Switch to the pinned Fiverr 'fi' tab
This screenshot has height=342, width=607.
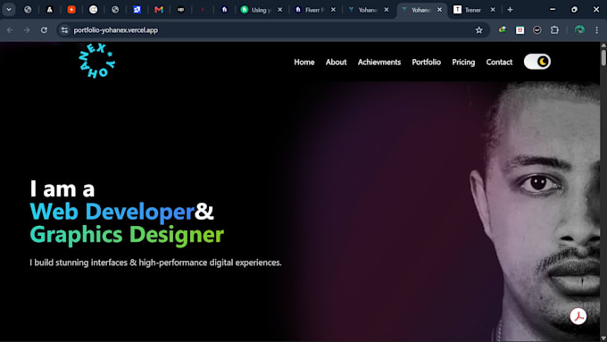[224, 10]
